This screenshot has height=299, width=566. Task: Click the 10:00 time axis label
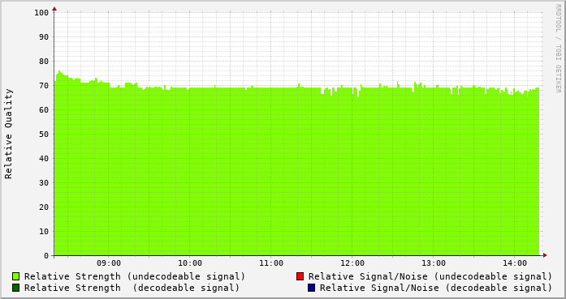coord(190,263)
